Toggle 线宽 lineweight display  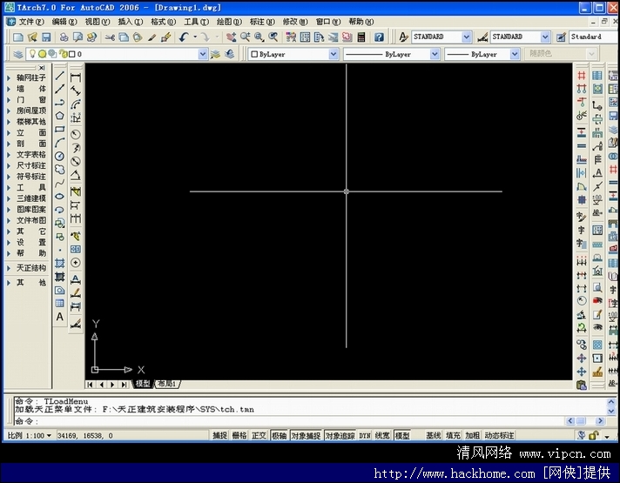point(382,435)
